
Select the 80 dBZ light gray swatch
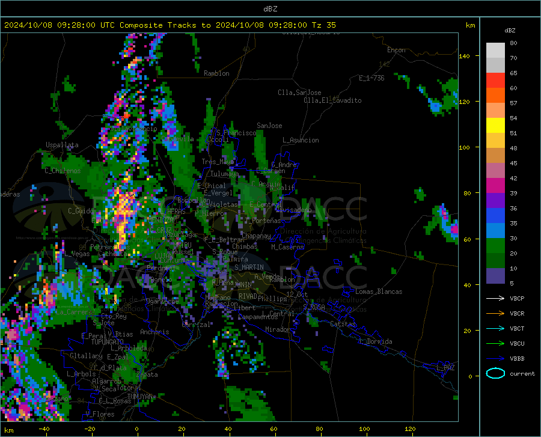tap(495, 50)
